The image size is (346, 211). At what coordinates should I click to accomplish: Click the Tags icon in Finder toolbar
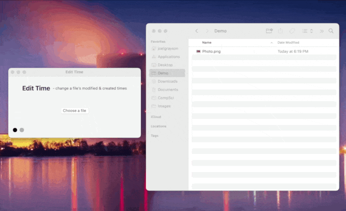pos(292,31)
